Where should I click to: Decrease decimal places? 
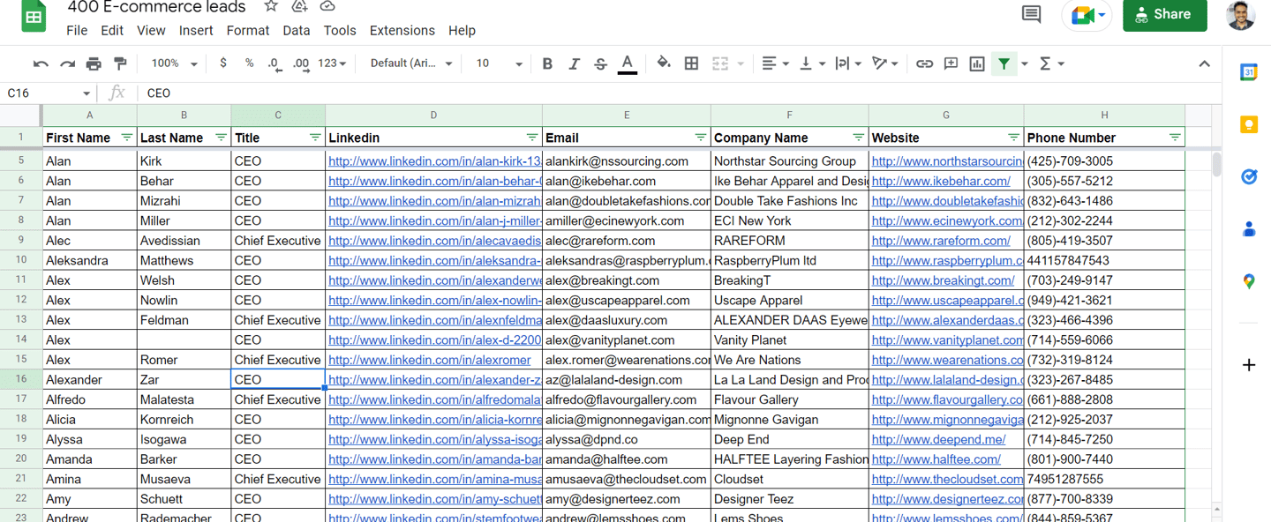(x=275, y=63)
